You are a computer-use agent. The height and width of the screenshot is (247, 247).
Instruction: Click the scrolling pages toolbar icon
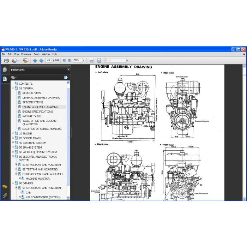click(91, 60)
